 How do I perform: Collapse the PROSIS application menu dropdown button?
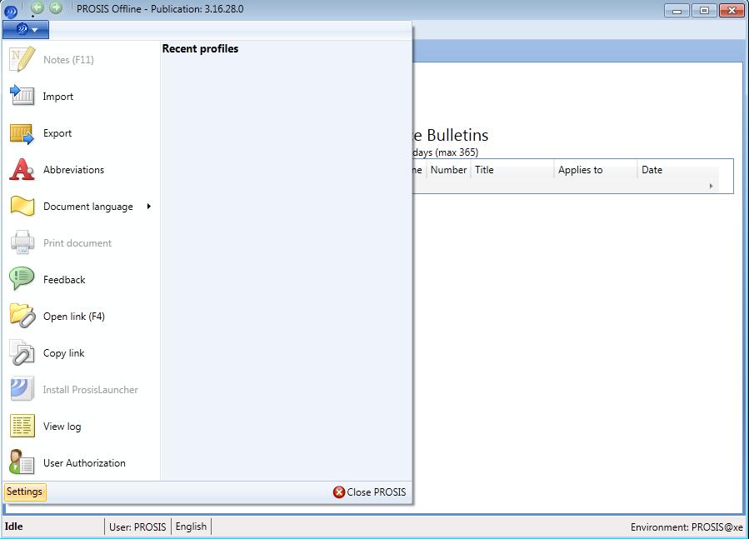[26, 29]
